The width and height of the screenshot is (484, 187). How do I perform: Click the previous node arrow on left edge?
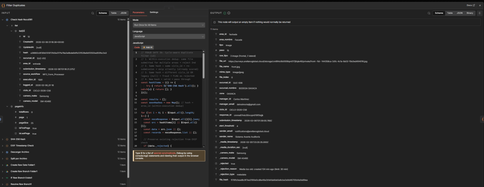click(x=1, y=119)
